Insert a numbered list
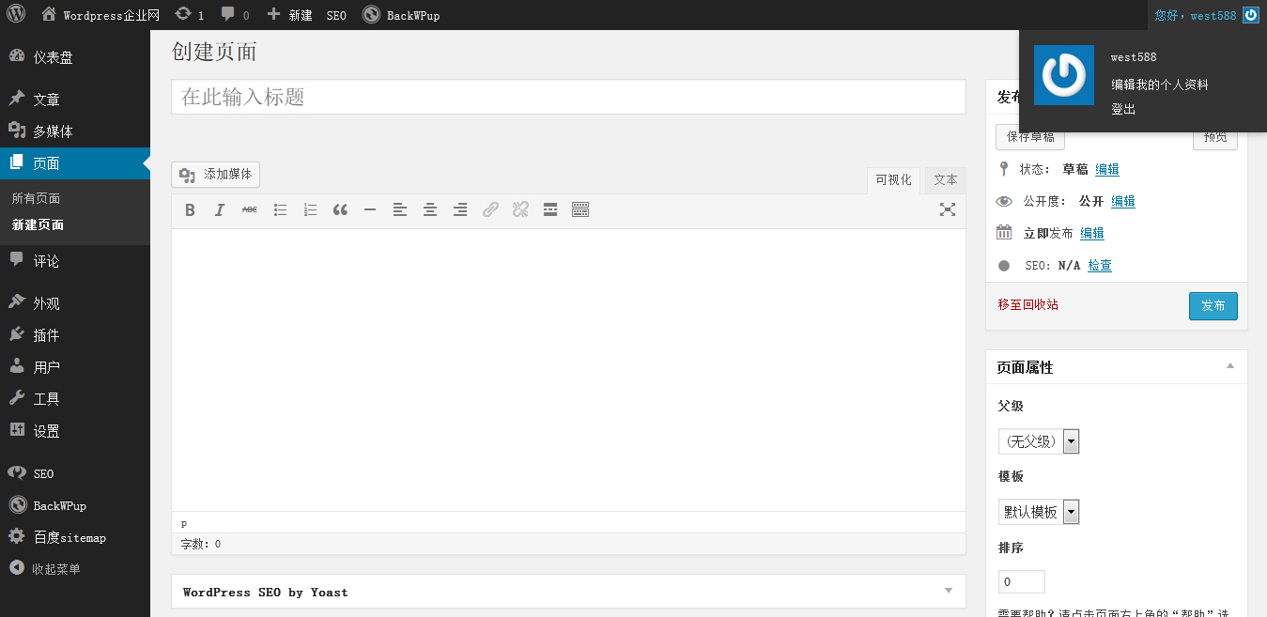Screen dimensions: 1267x617 click(x=310, y=210)
